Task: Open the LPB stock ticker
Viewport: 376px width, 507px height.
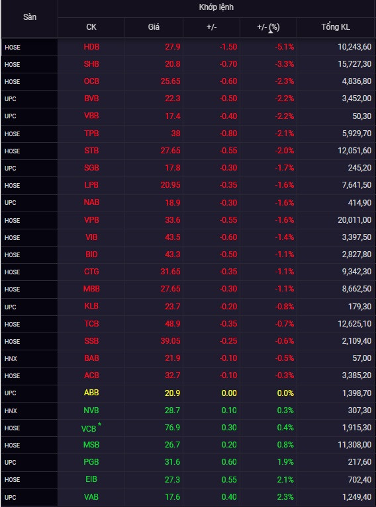Action: tap(91, 185)
